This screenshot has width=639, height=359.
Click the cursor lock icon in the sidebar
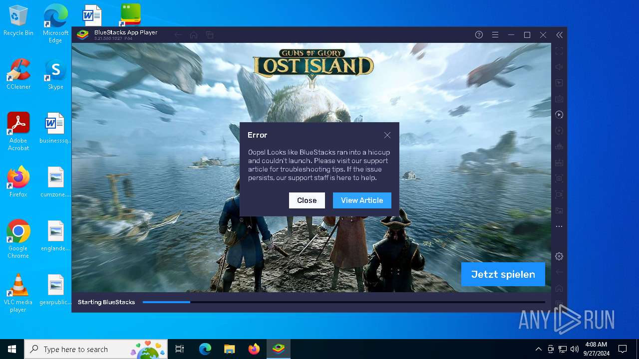[x=559, y=83]
